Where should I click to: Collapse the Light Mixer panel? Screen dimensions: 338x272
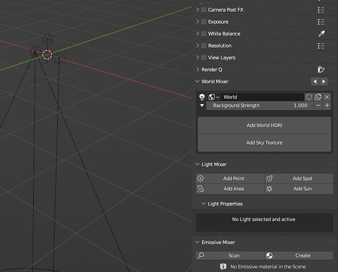(x=197, y=164)
